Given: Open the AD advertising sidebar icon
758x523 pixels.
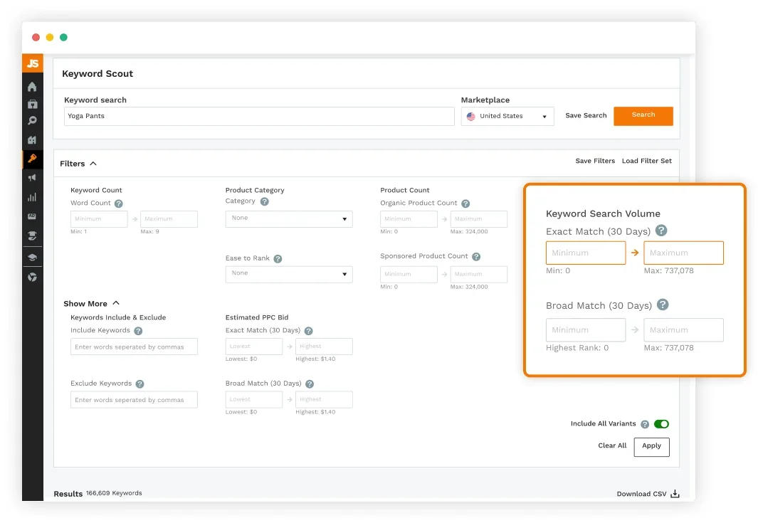Looking at the screenshot, I should tap(32, 216).
